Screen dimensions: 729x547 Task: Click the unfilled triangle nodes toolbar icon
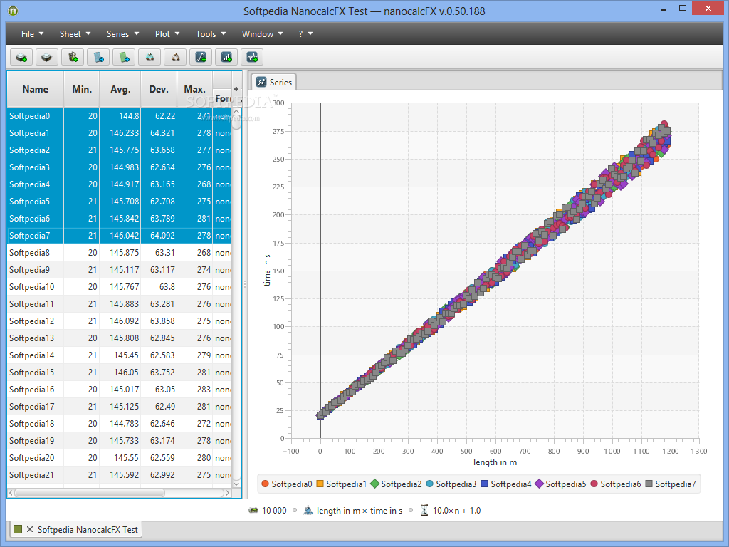click(x=175, y=57)
